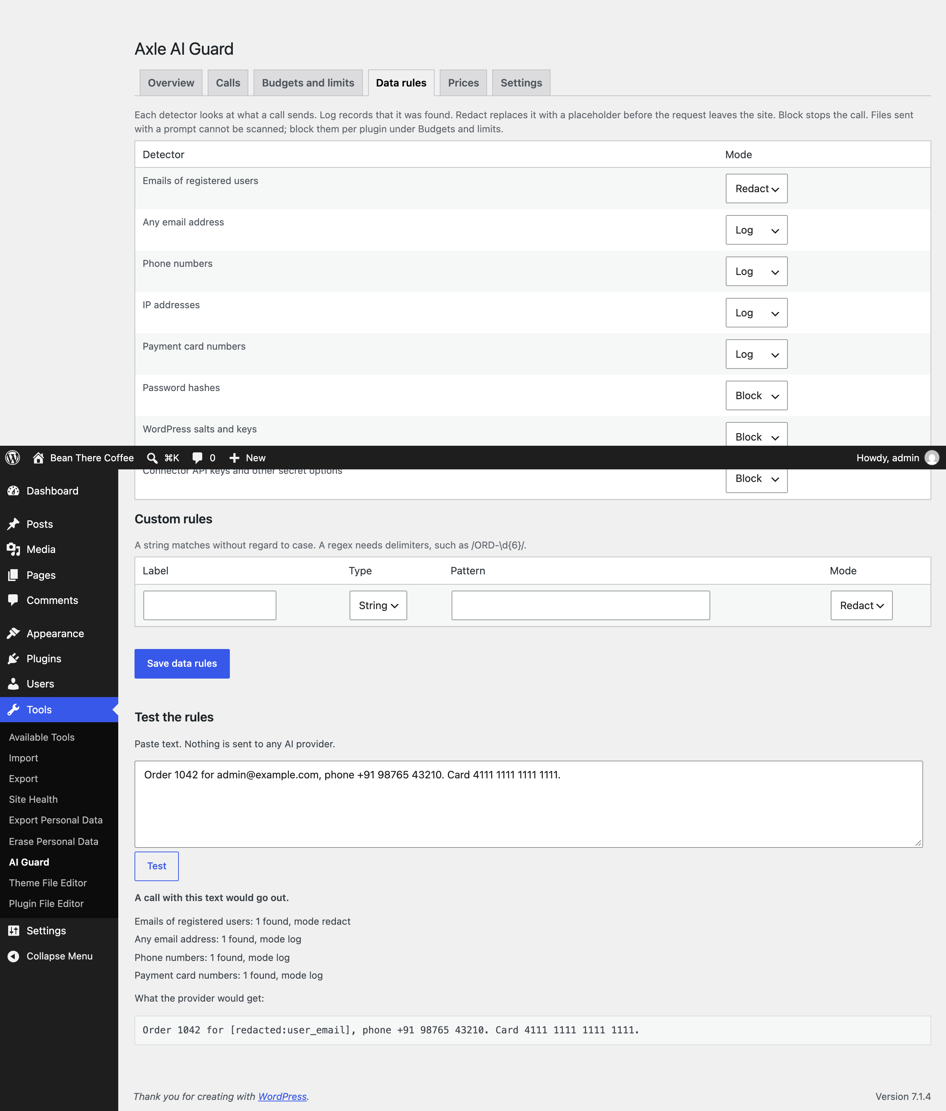
Task: Switch to the Overview tab
Action: click(171, 82)
